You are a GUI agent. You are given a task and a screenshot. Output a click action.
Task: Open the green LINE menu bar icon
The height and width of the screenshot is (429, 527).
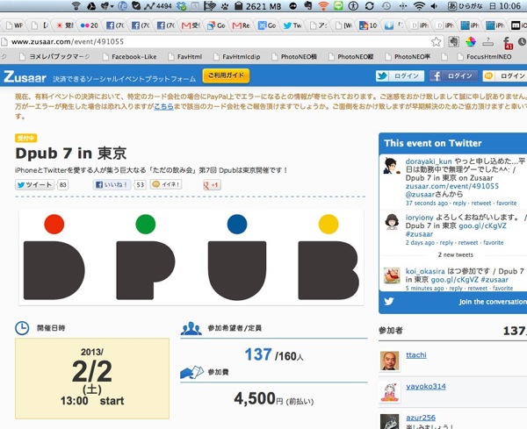338,6
